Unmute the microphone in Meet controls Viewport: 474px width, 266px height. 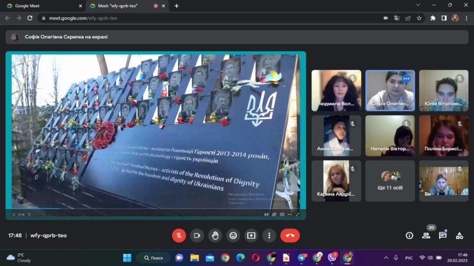pyautogui.click(x=179, y=236)
